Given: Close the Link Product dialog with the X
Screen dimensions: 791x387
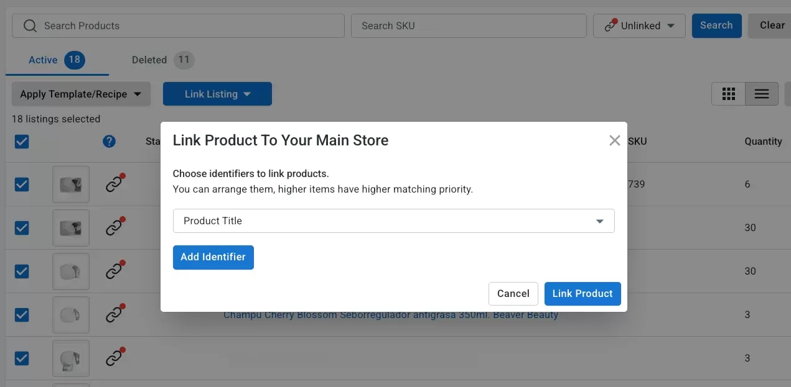Looking at the screenshot, I should coord(614,140).
